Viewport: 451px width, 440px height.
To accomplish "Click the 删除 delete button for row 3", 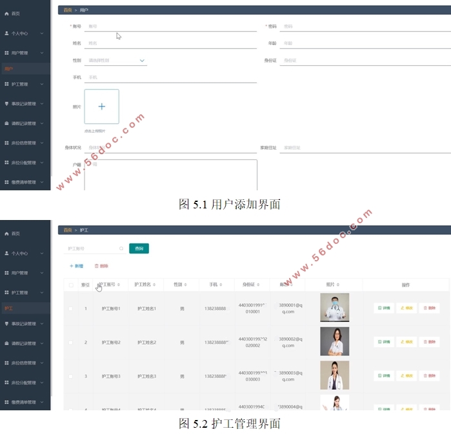I will pyautogui.click(x=429, y=375).
